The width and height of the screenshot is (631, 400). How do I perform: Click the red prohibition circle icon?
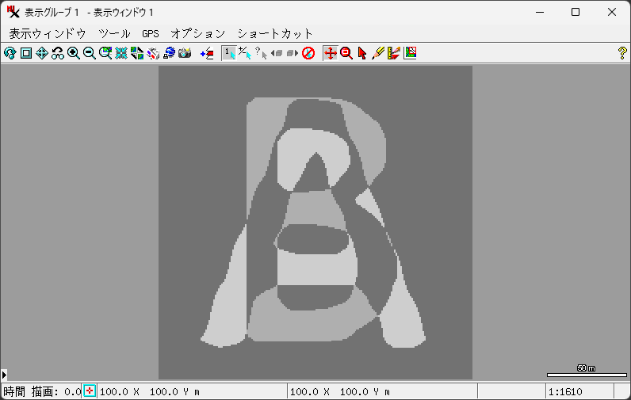click(x=308, y=53)
